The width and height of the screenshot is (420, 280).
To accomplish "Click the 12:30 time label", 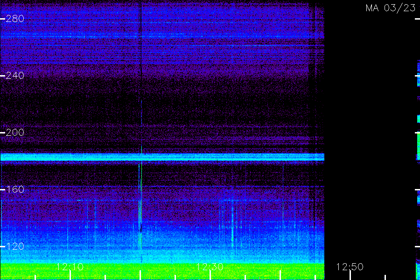I will [x=210, y=267].
